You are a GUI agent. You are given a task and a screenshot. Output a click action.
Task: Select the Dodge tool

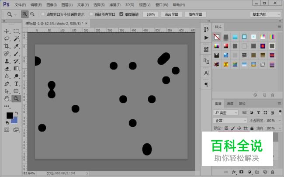pos(16,76)
